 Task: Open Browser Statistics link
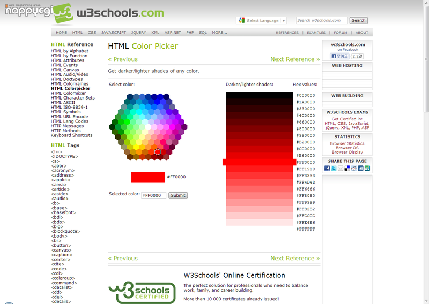point(347,143)
